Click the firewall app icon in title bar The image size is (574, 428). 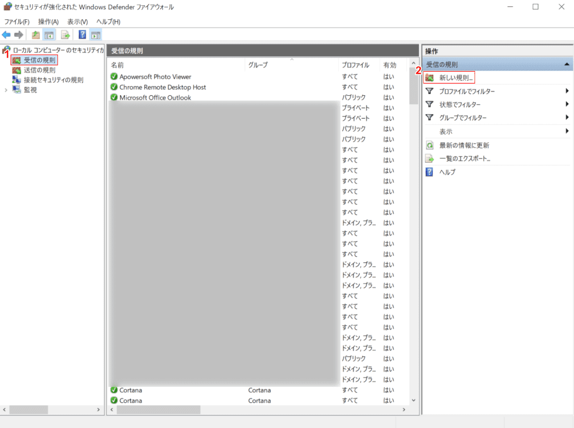(x=7, y=6)
